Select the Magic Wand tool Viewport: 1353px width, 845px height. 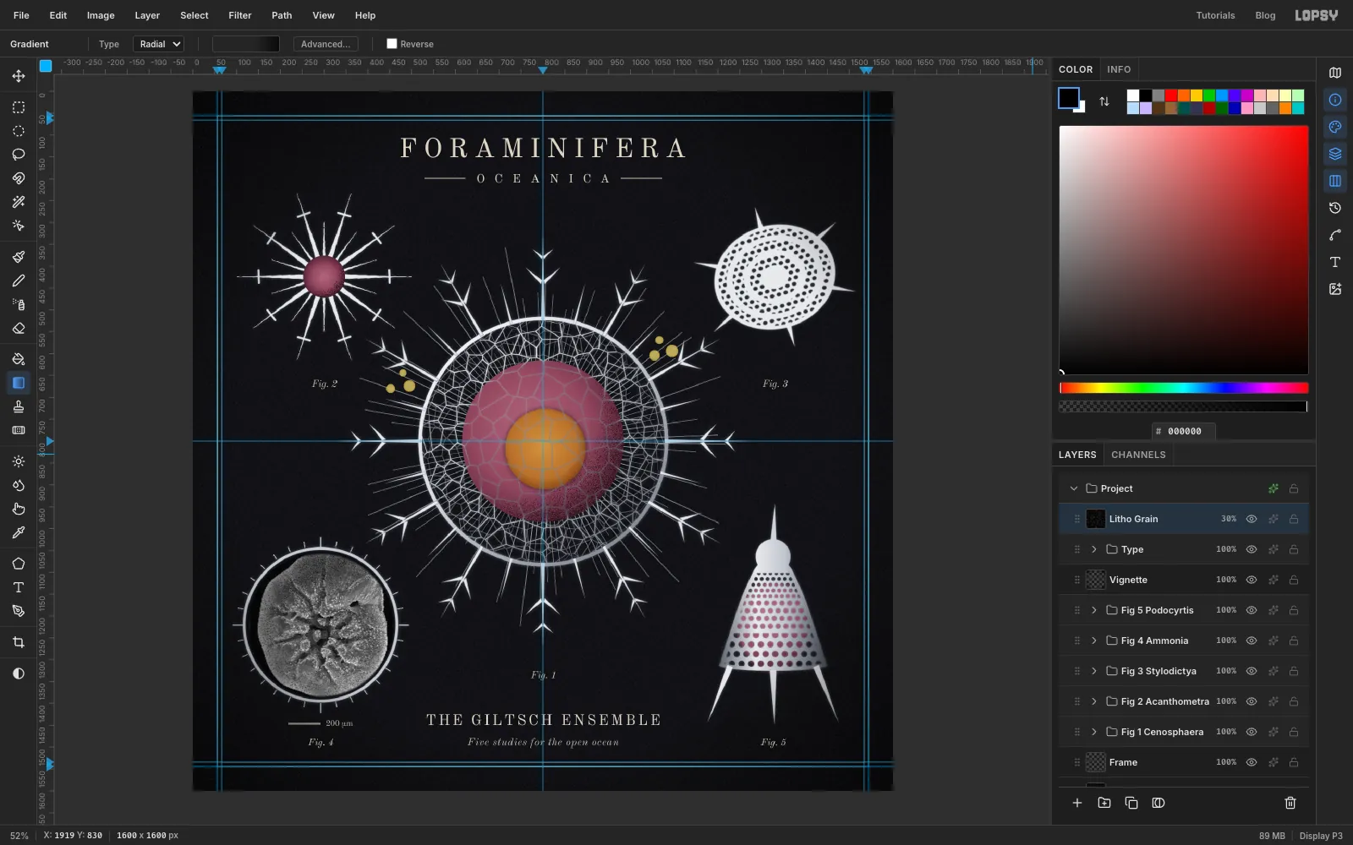coord(18,202)
